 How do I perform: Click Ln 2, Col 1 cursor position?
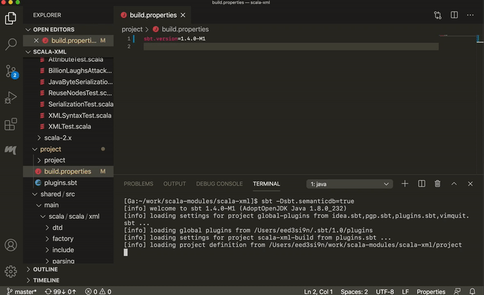point(318,292)
